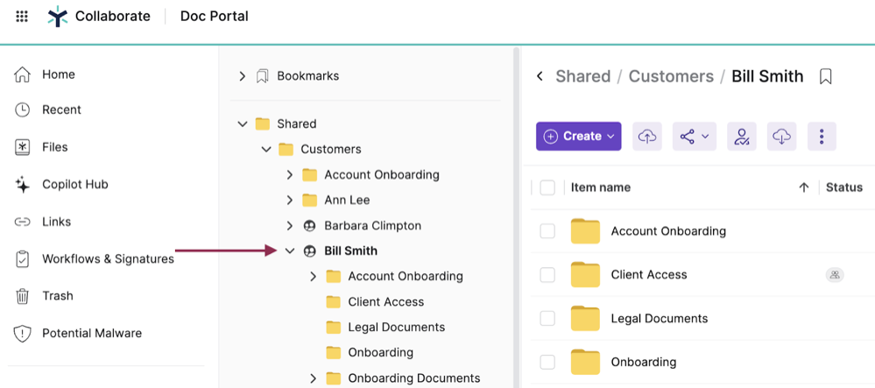Select Bookmarks in the tree
The width and height of the screenshot is (875, 388).
(x=308, y=76)
